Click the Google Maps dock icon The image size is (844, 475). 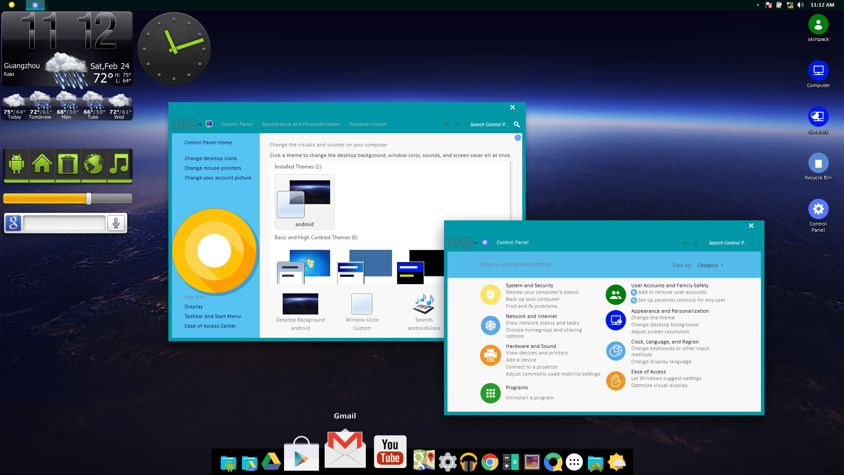424,460
